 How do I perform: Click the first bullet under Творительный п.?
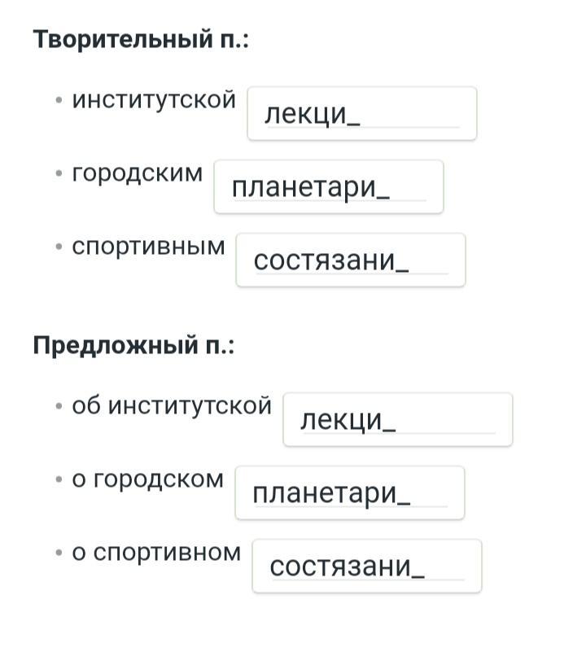pyautogui.click(x=59, y=100)
